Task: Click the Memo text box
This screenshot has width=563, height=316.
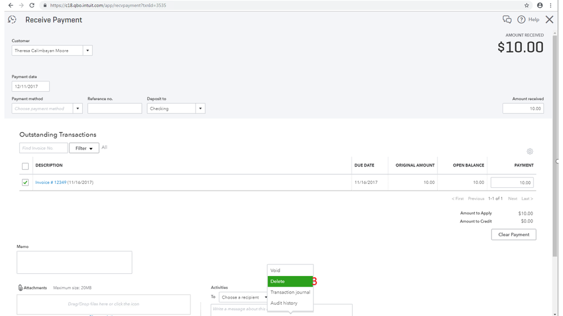Action: (x=74, y=262)
